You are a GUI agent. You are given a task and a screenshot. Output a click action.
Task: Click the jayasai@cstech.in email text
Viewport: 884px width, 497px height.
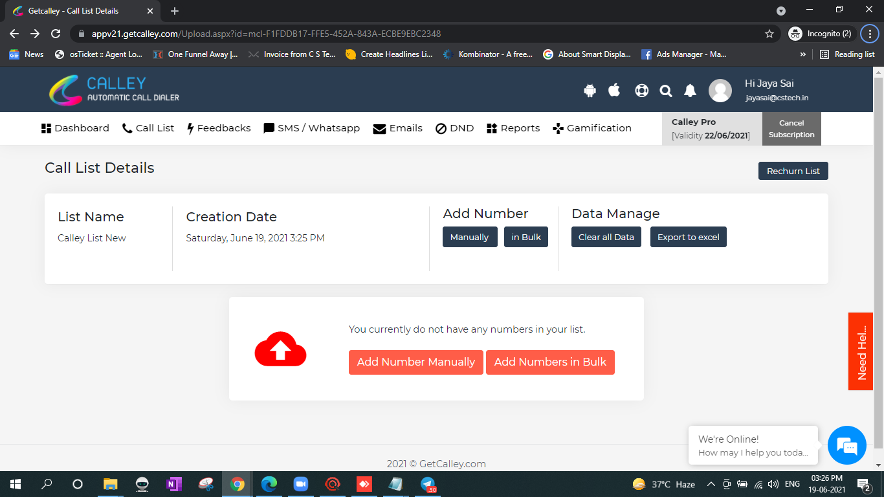(777, 98)
